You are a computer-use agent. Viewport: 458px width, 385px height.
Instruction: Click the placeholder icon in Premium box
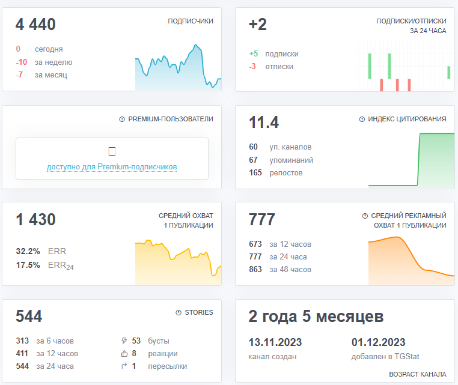tap(112, 151)
